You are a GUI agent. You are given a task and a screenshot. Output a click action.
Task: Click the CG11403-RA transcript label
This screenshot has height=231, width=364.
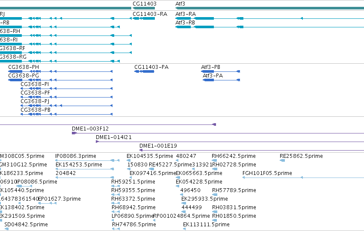click(x=150, y=14)
